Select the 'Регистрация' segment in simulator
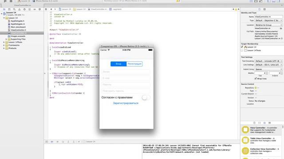The image size is (284, 159). [134, 64]
